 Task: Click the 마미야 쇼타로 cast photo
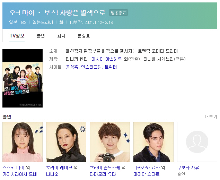point(153,142)
